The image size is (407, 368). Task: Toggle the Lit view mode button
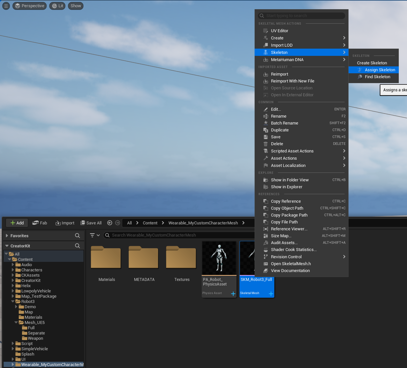58,6
